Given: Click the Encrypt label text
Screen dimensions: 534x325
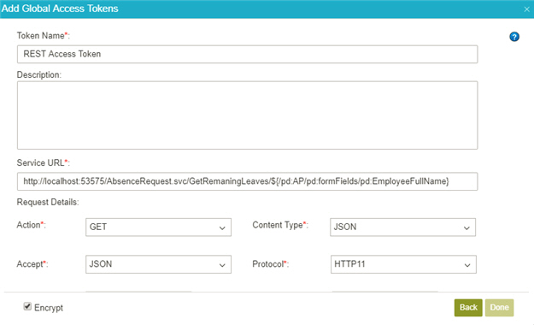Looking at the screenshot, I should tap(49, 308).
